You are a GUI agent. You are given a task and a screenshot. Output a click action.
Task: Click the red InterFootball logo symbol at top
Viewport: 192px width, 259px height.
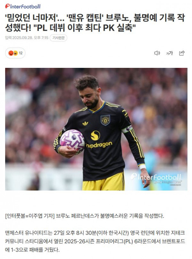7,6
